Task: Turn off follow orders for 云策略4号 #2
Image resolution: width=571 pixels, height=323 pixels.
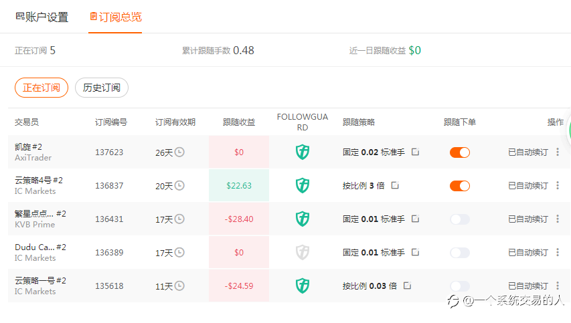Action: [x=460, y=186]
